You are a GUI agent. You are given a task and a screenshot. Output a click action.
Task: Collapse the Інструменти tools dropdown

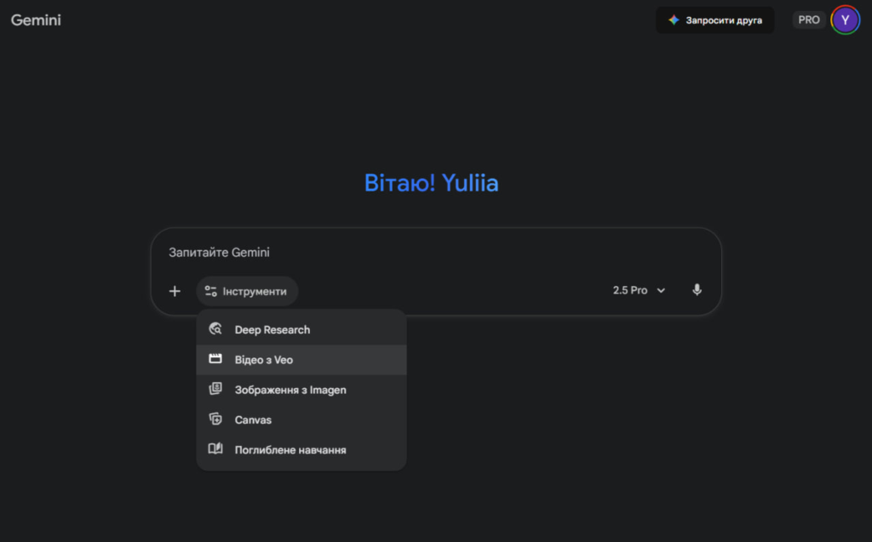pyautogui.click(x=247, y=291)
